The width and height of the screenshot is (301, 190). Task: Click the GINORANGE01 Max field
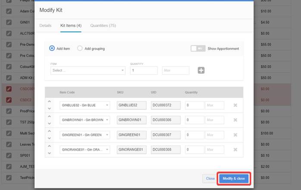(x=214, y=150)
